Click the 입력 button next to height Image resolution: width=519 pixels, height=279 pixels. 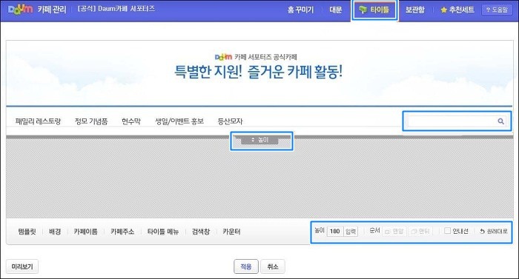click(351, 231)
